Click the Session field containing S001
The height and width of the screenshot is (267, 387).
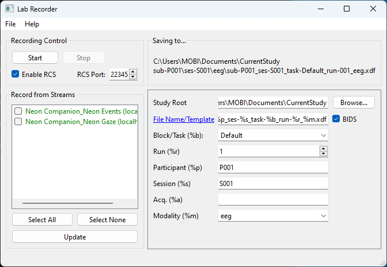point(273,184)
